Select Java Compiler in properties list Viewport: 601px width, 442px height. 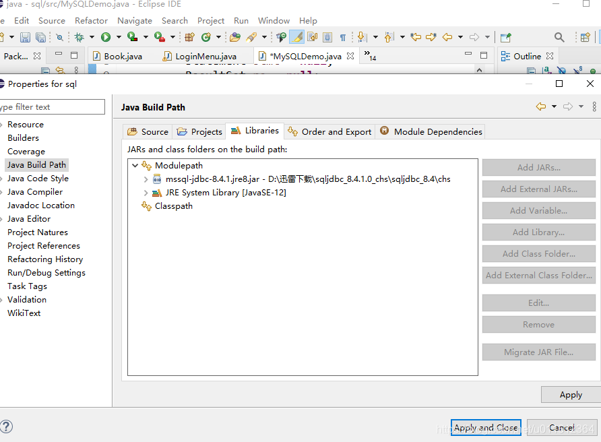click(x=35, y=191)
